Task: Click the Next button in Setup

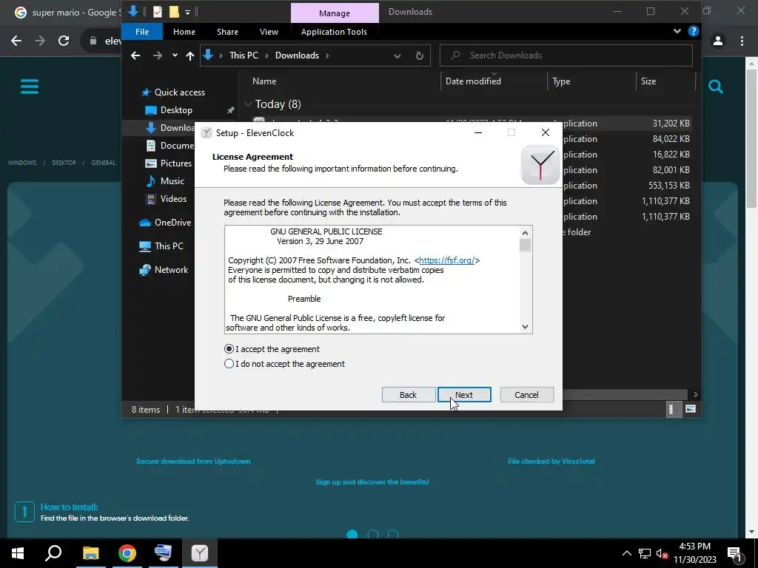Action: click(464, 395)
